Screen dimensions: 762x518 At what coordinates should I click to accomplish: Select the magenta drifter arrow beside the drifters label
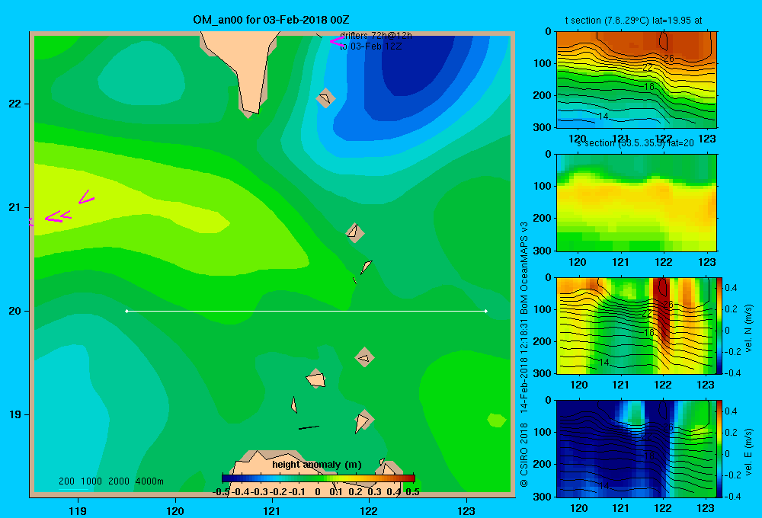(x=336, y=41)
